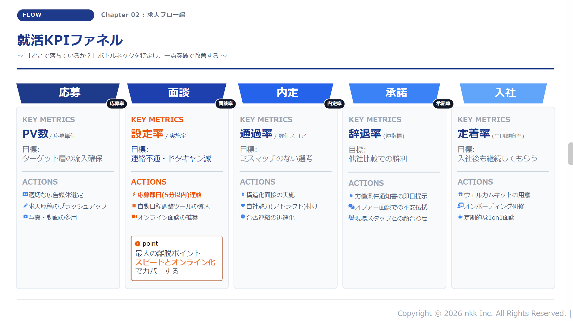Click the ad icon beside 適切な広告媒体選定

(x=25, y=194)
